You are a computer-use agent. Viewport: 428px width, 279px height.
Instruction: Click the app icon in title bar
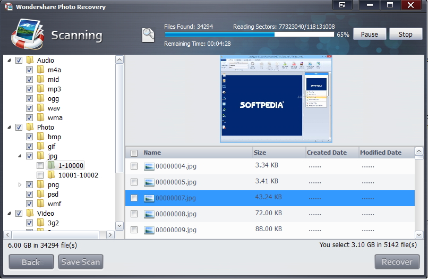[x=9, y=6]
